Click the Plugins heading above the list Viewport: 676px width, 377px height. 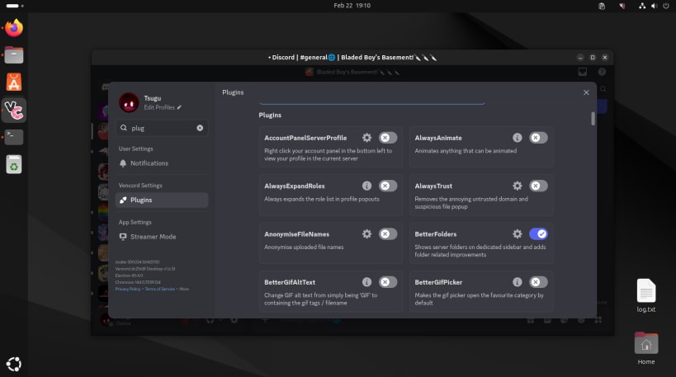pos(270,115)
